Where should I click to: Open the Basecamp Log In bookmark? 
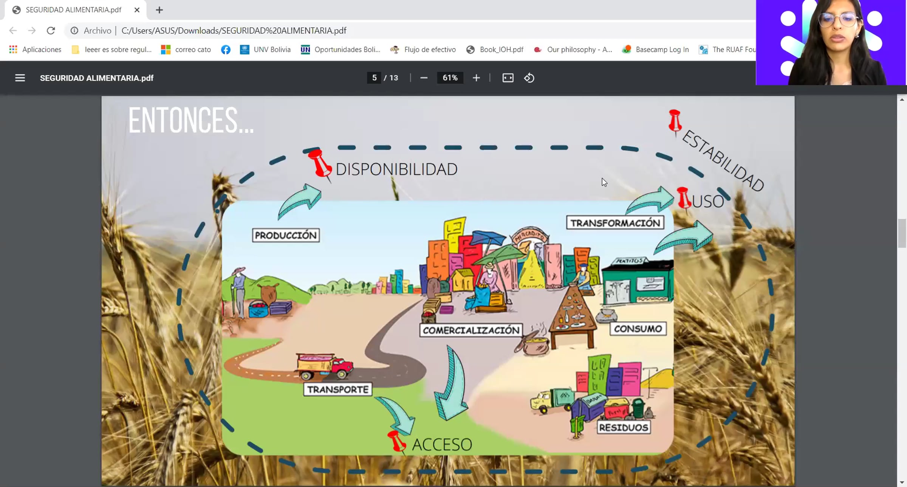click(656, 50)
